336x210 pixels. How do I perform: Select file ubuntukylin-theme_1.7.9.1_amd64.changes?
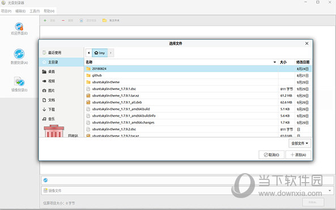[x=198, y=123]
